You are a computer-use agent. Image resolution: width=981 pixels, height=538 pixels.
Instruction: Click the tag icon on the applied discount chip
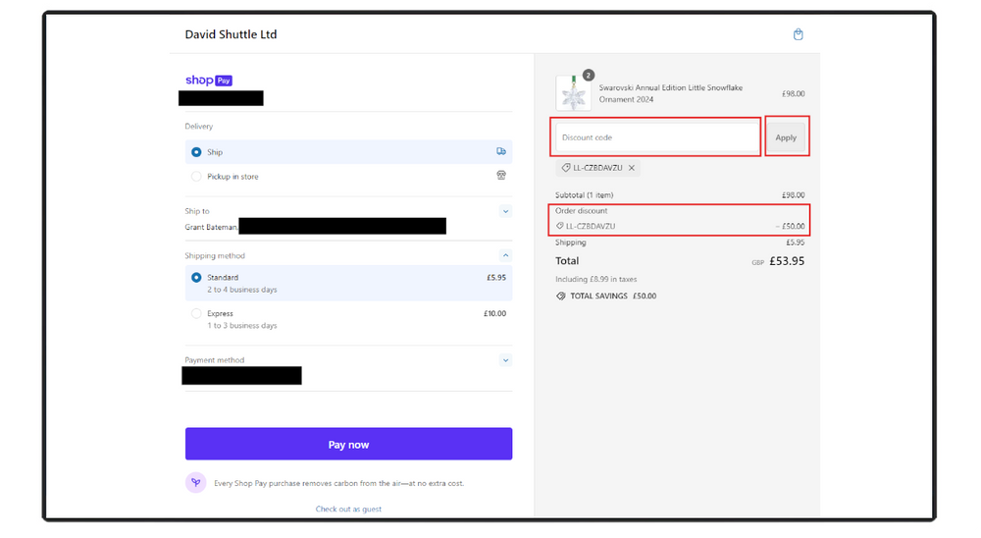click(x=566, y=168)
